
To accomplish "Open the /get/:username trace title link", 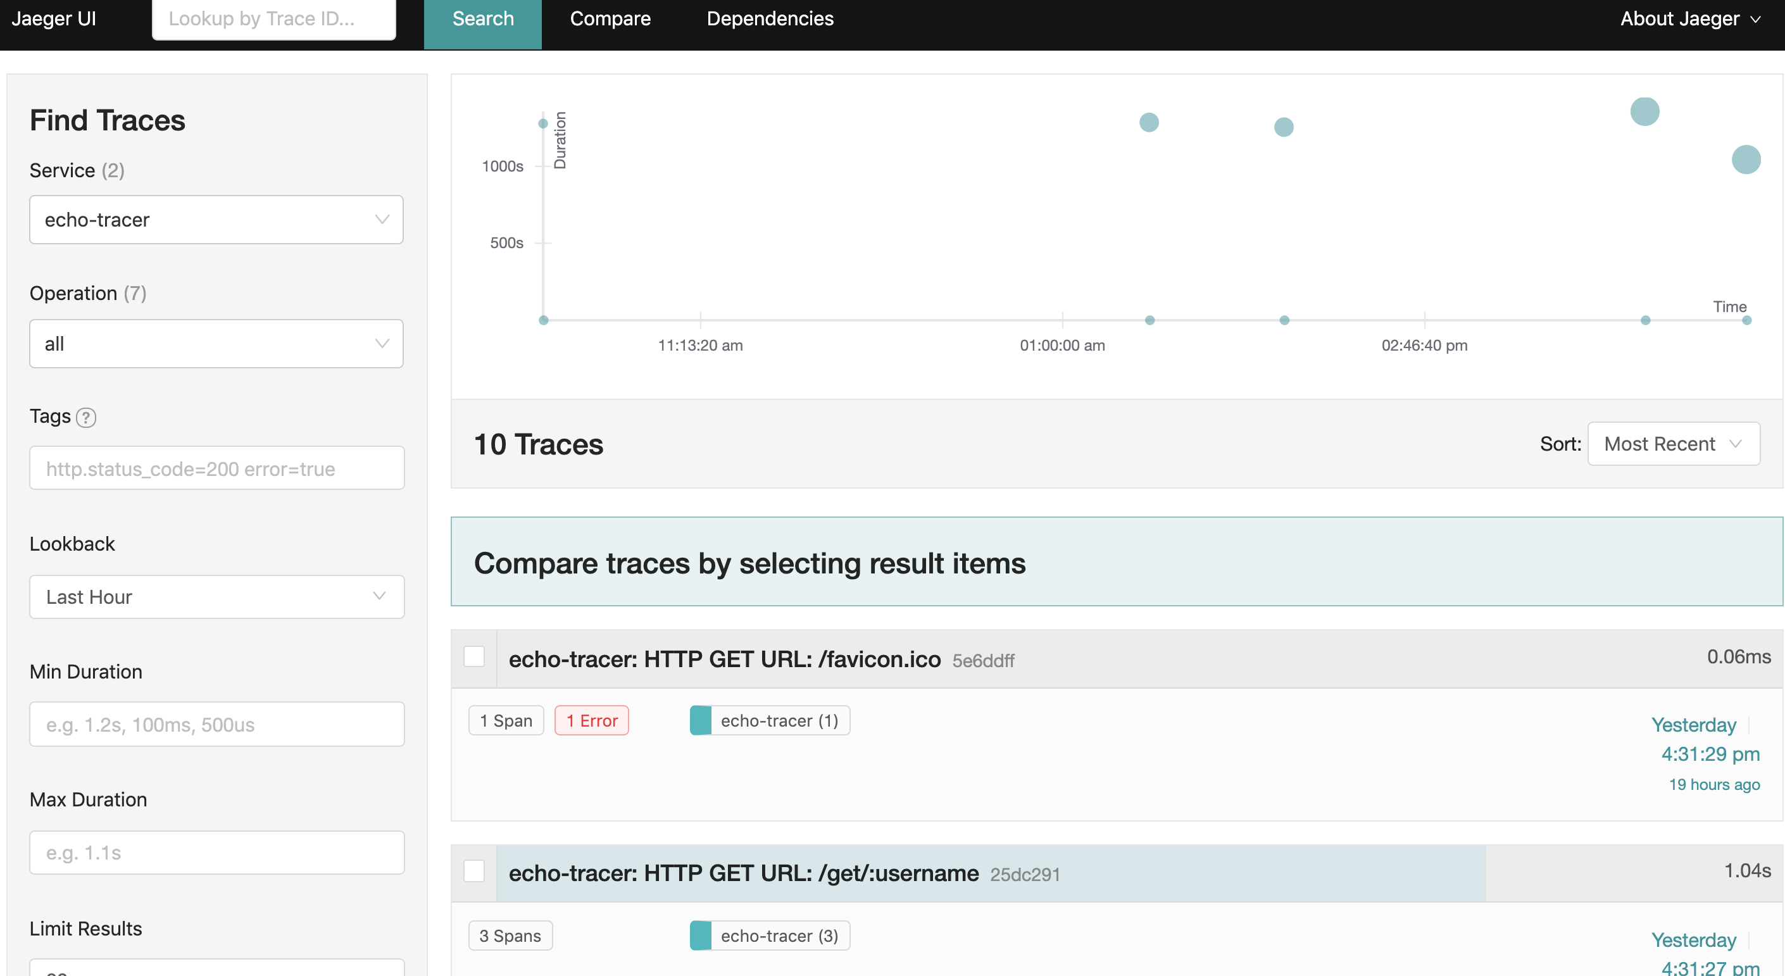I will [x=744, y=873].
